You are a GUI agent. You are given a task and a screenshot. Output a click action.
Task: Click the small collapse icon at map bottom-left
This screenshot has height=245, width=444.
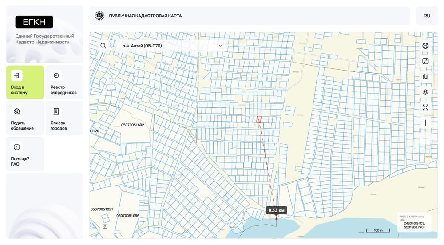(x=105, y=226)
